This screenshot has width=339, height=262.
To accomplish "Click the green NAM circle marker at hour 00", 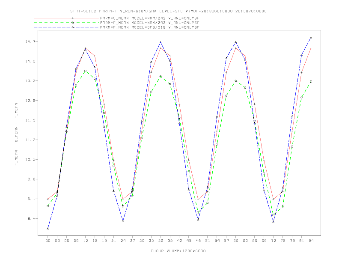I will [x=48, y=206].
